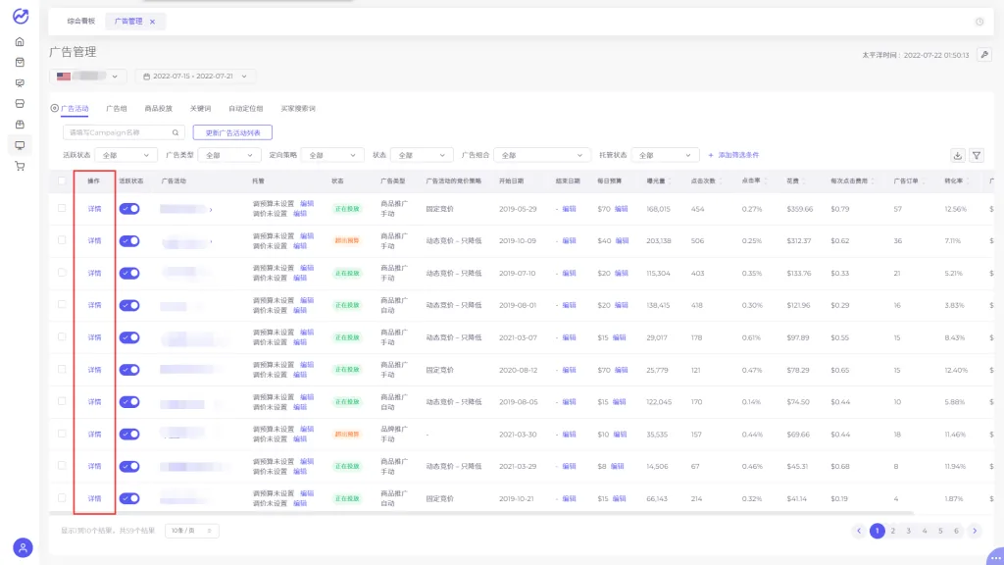The width and height of the screenshot is (1004, 565).
Task: Tick checkbox of 2020-08-12 campaign row
Action: 62,369
